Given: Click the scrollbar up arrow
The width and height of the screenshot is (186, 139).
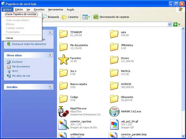Looking at the screenshot, I should pyautogui.click(x=183, y=29).
